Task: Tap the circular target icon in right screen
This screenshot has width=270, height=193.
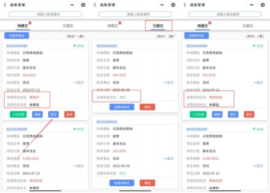Action: [x=263, y=5]
